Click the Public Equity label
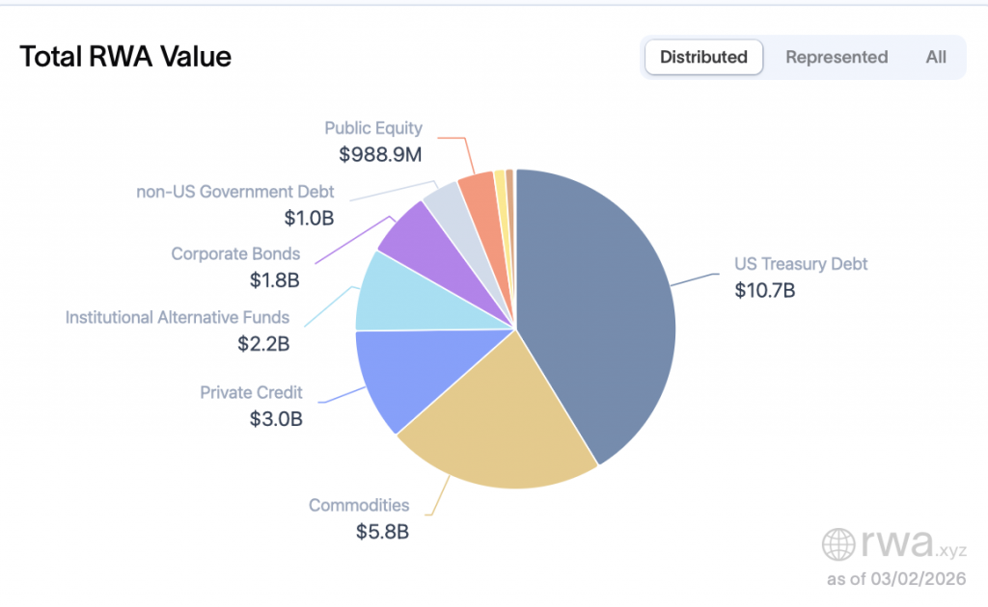The height and width of the screenshot is (607, 988). pos(372,128)
